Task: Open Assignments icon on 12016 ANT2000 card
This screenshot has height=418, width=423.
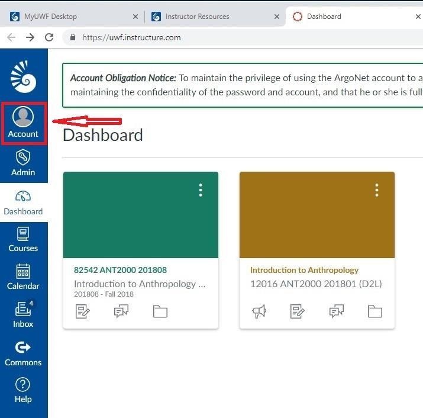Action: pos(298,311)
